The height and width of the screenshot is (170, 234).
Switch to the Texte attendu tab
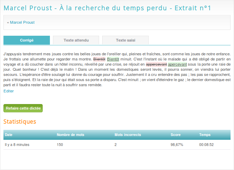(76, 40)
